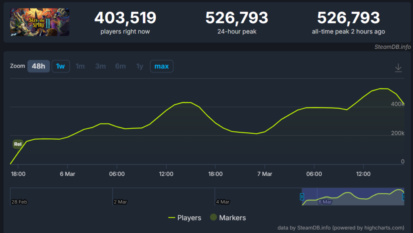Click the Slay the Spire II banner image
This screenshot has height=233, width=413.
pyautogui.click(x=40, y=22)
